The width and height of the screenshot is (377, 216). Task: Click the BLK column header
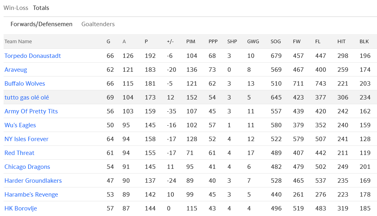[x=364, y=42]
